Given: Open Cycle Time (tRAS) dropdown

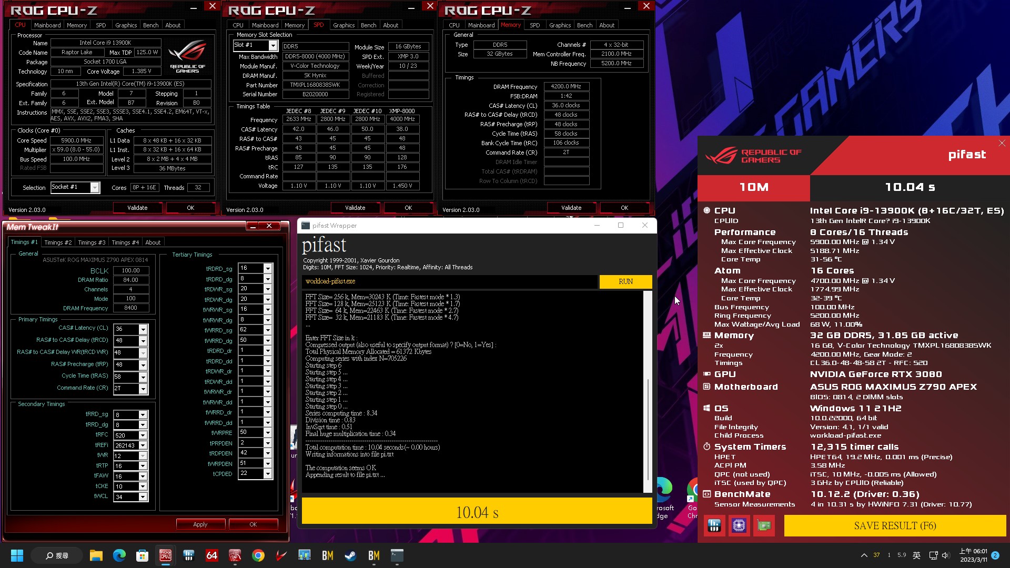Looking at the screenshot, I should tap(143, 377).
